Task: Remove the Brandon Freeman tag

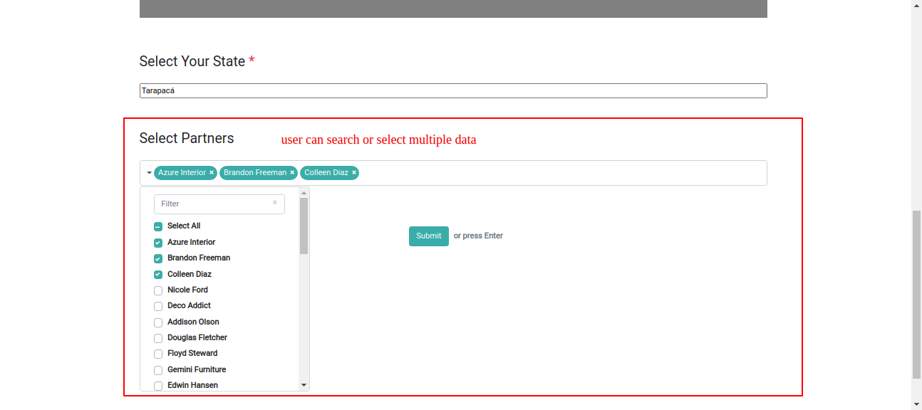Action: pos(292,173)
